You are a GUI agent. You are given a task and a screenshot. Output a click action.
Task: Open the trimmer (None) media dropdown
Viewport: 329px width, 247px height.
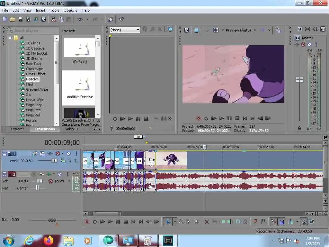tap(125, 30)
